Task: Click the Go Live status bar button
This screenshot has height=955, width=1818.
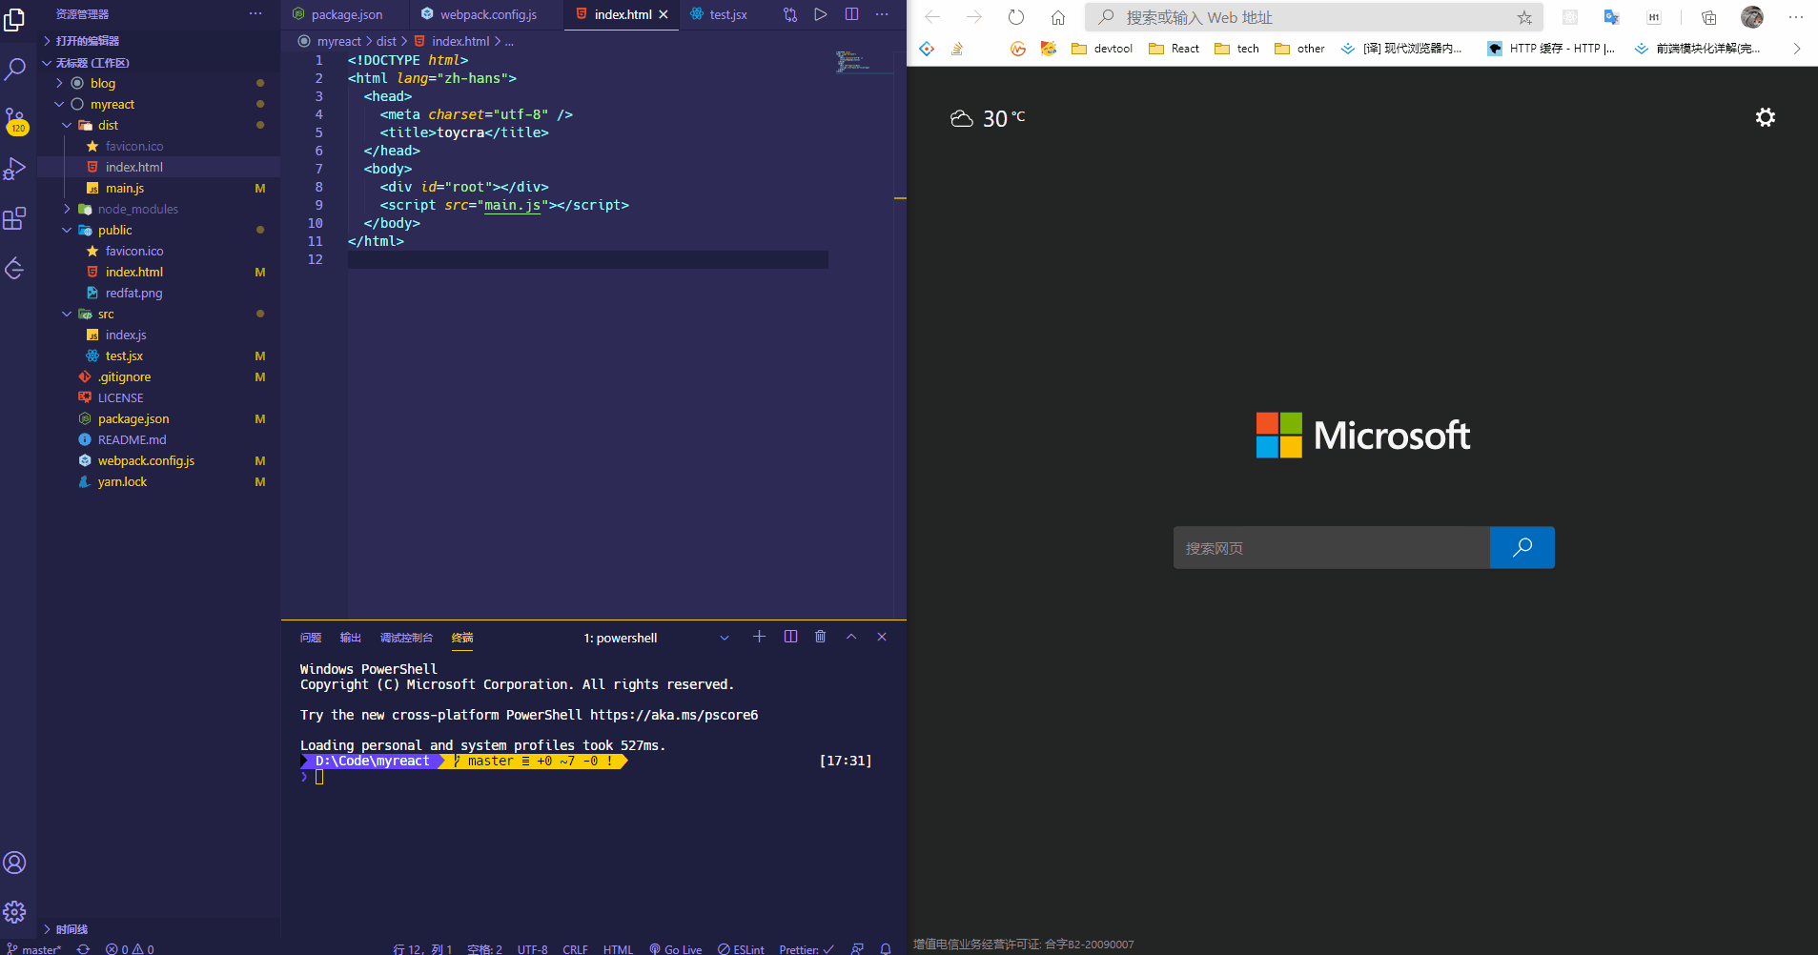Action: (675, 949)
